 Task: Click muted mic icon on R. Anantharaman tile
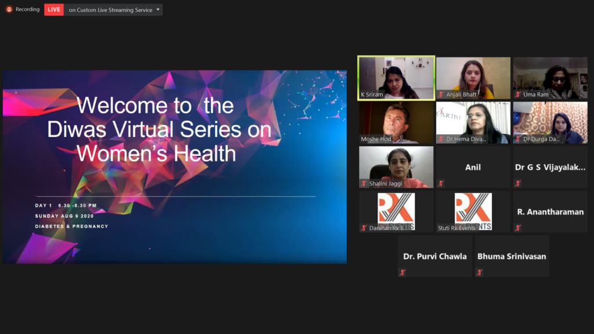click(518, 228)
